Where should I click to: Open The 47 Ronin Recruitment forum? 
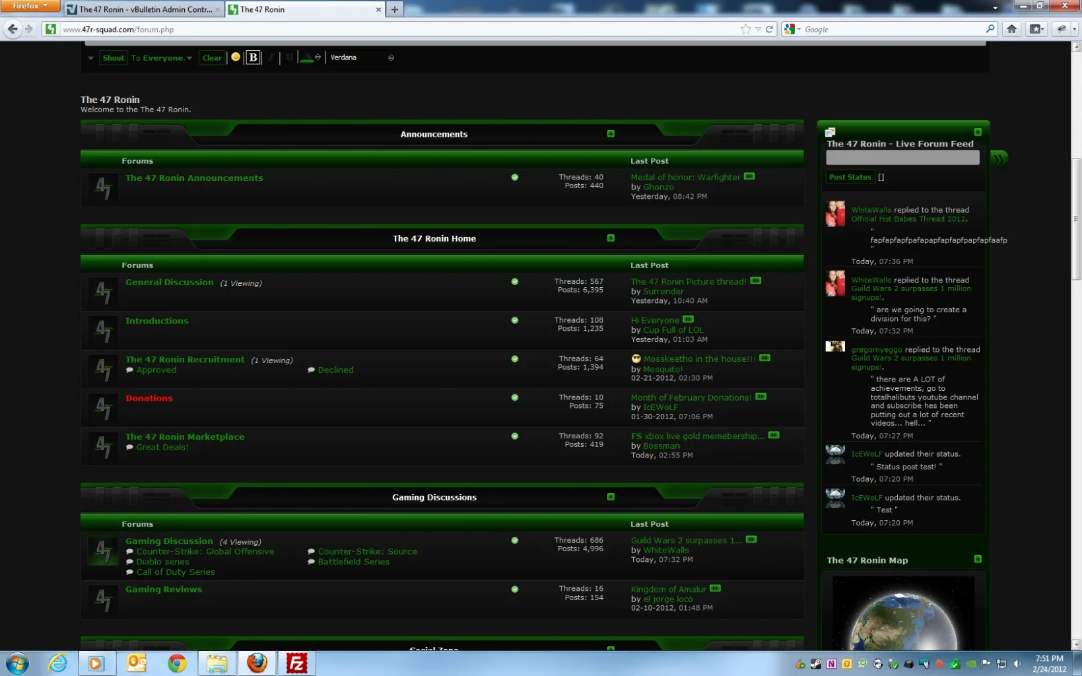pyautogui.click(x=185, y=359)
